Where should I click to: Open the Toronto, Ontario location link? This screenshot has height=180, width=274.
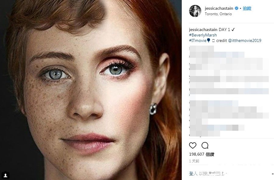click(218, 14)
